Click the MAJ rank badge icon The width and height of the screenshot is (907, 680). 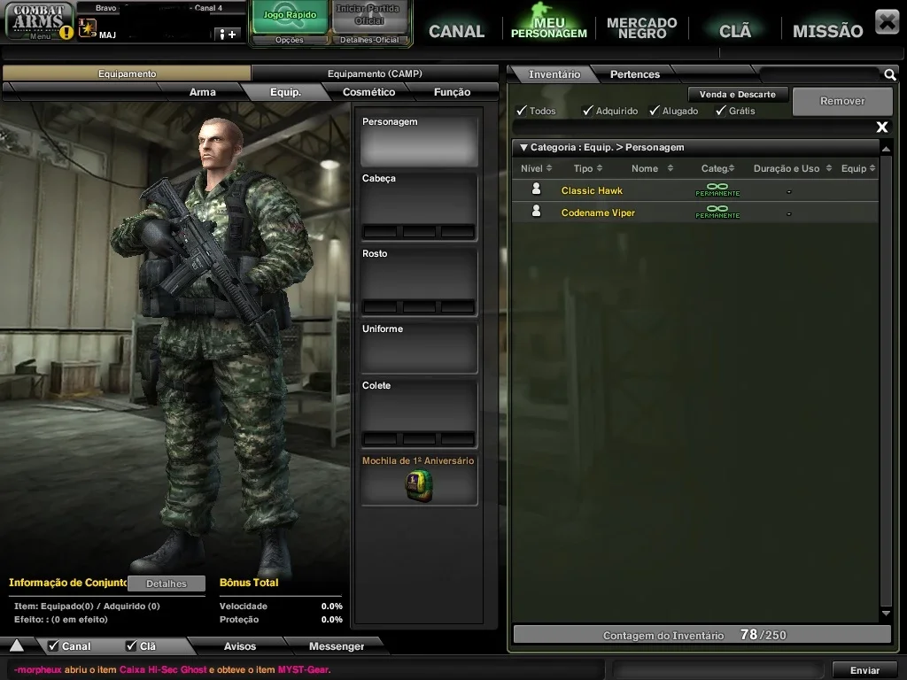point(88,28)
